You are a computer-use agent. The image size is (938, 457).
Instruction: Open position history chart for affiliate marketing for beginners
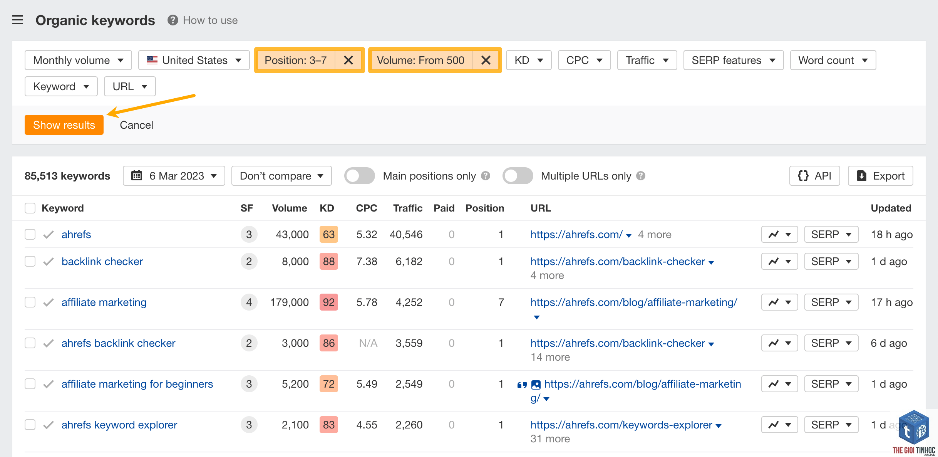(x=779, y=384)
